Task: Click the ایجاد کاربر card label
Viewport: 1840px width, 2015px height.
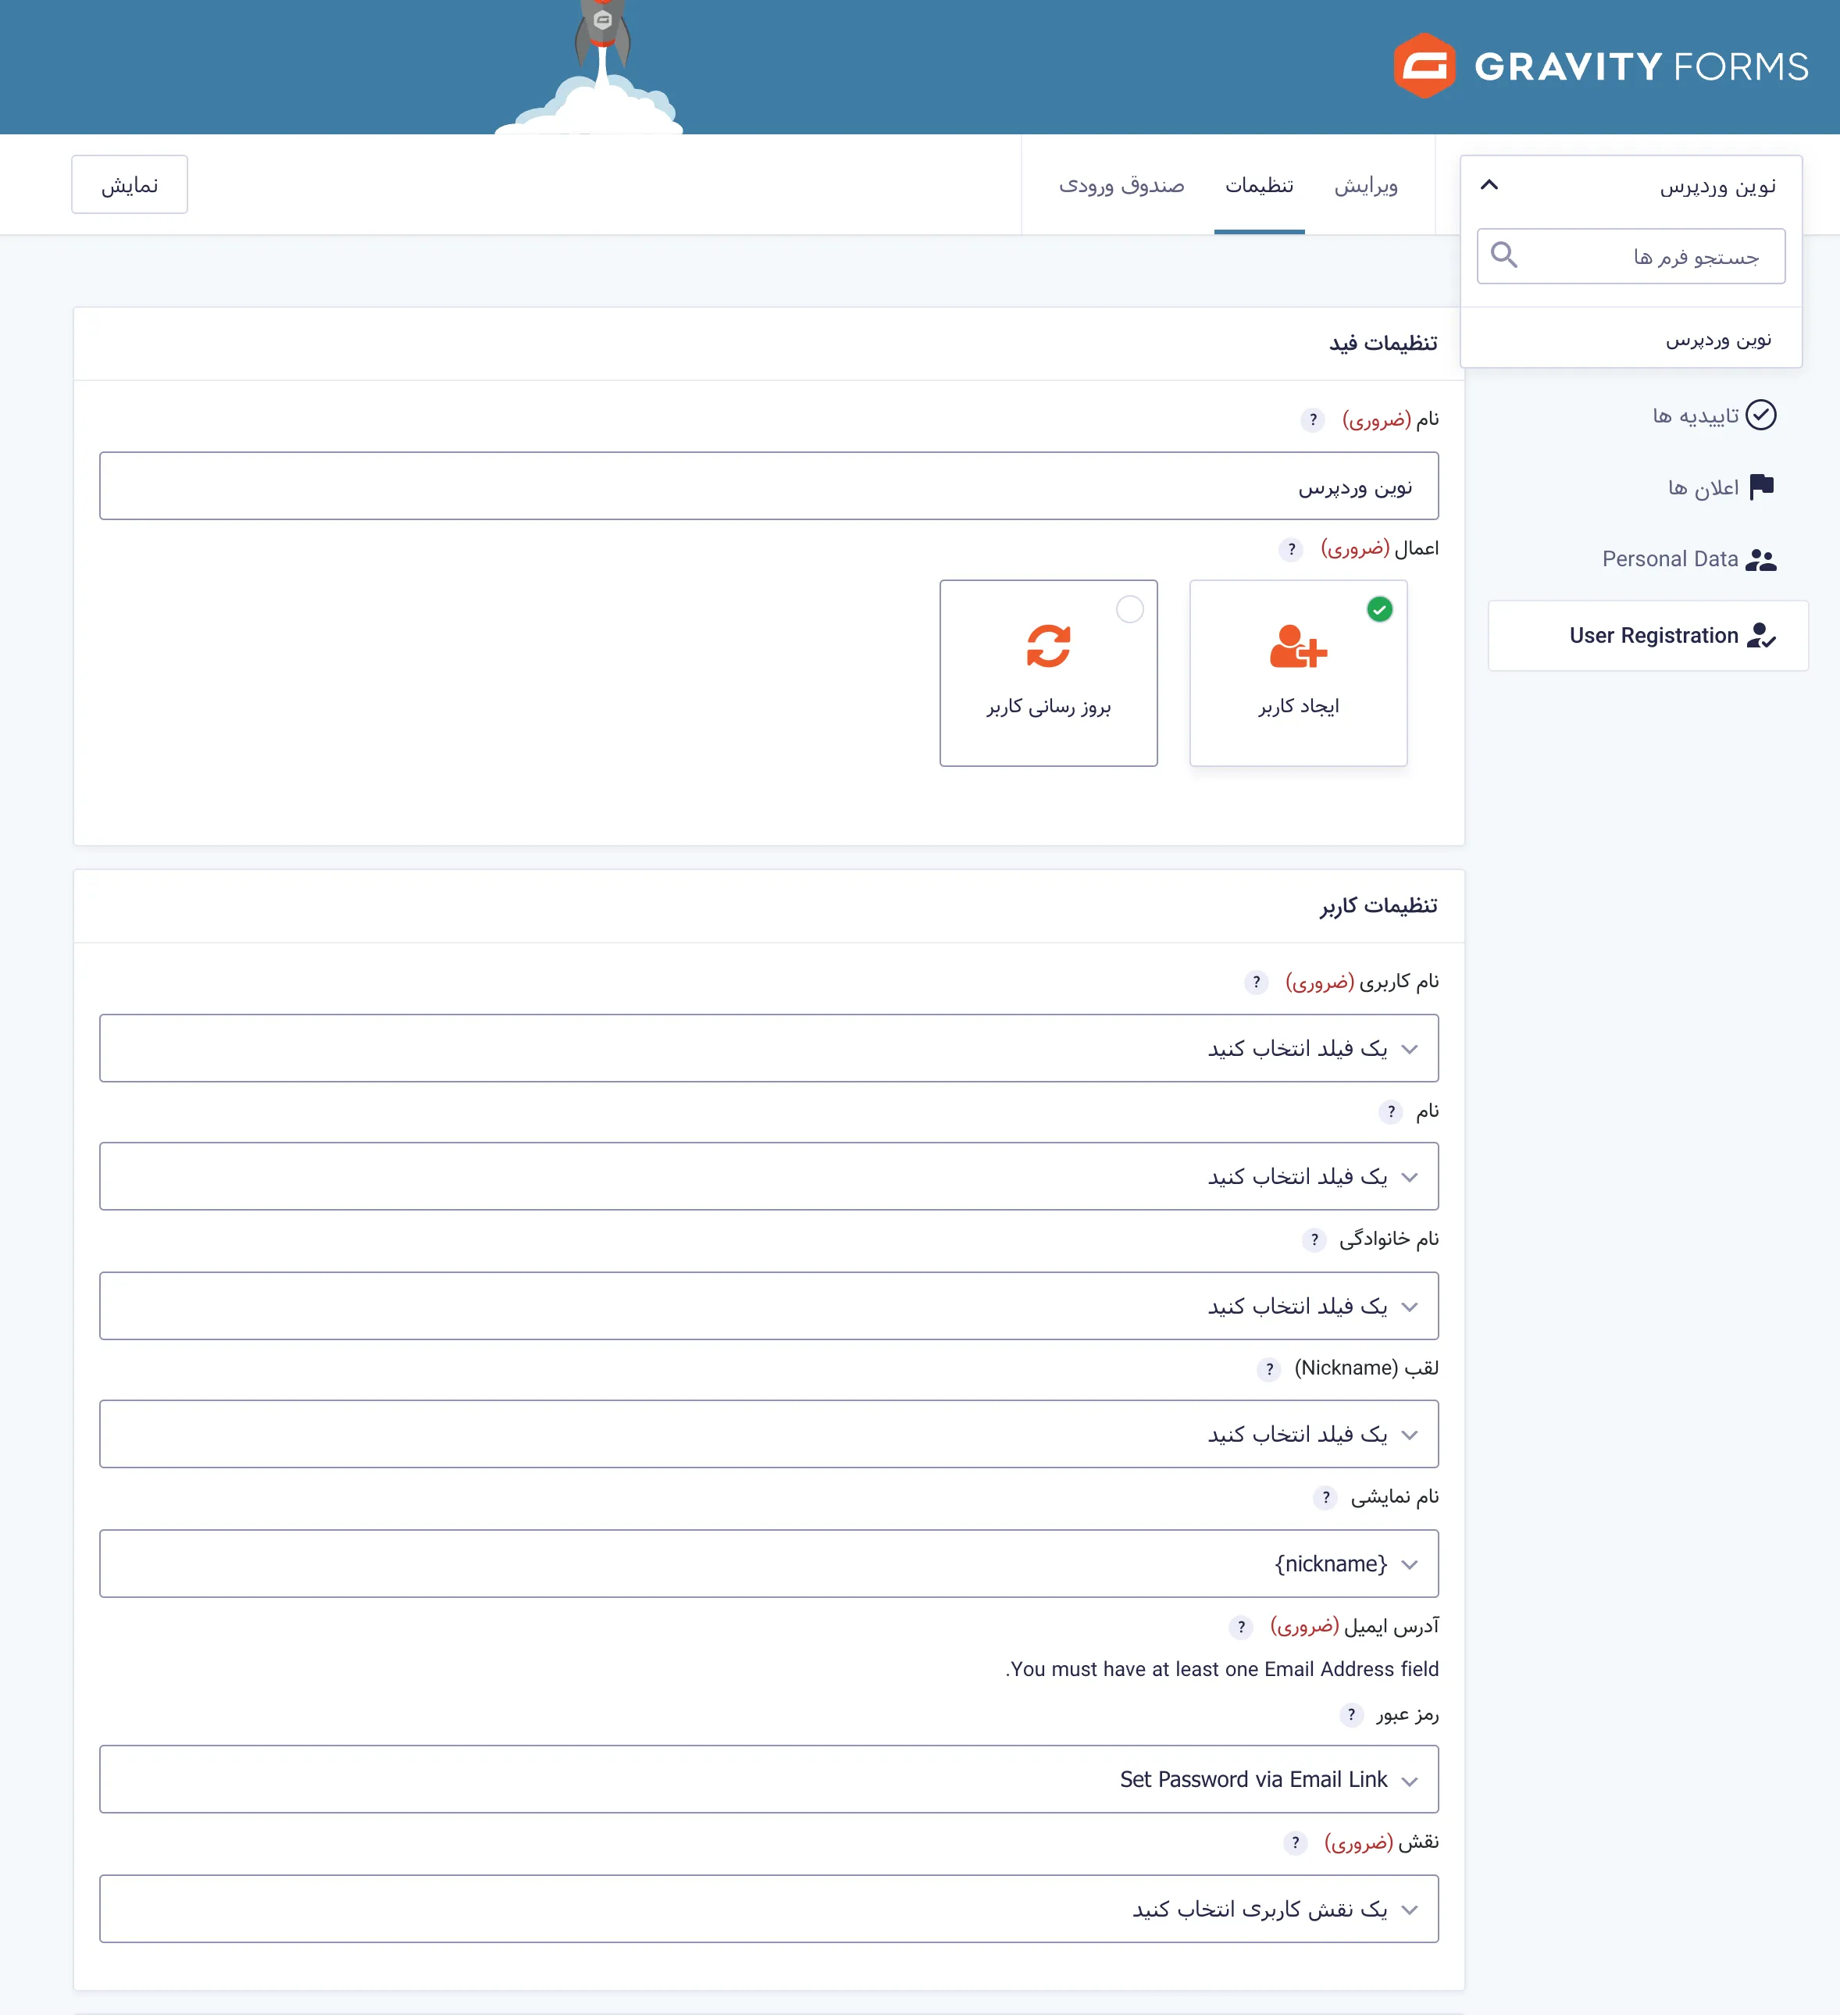Action: [x=1298, y=707]
